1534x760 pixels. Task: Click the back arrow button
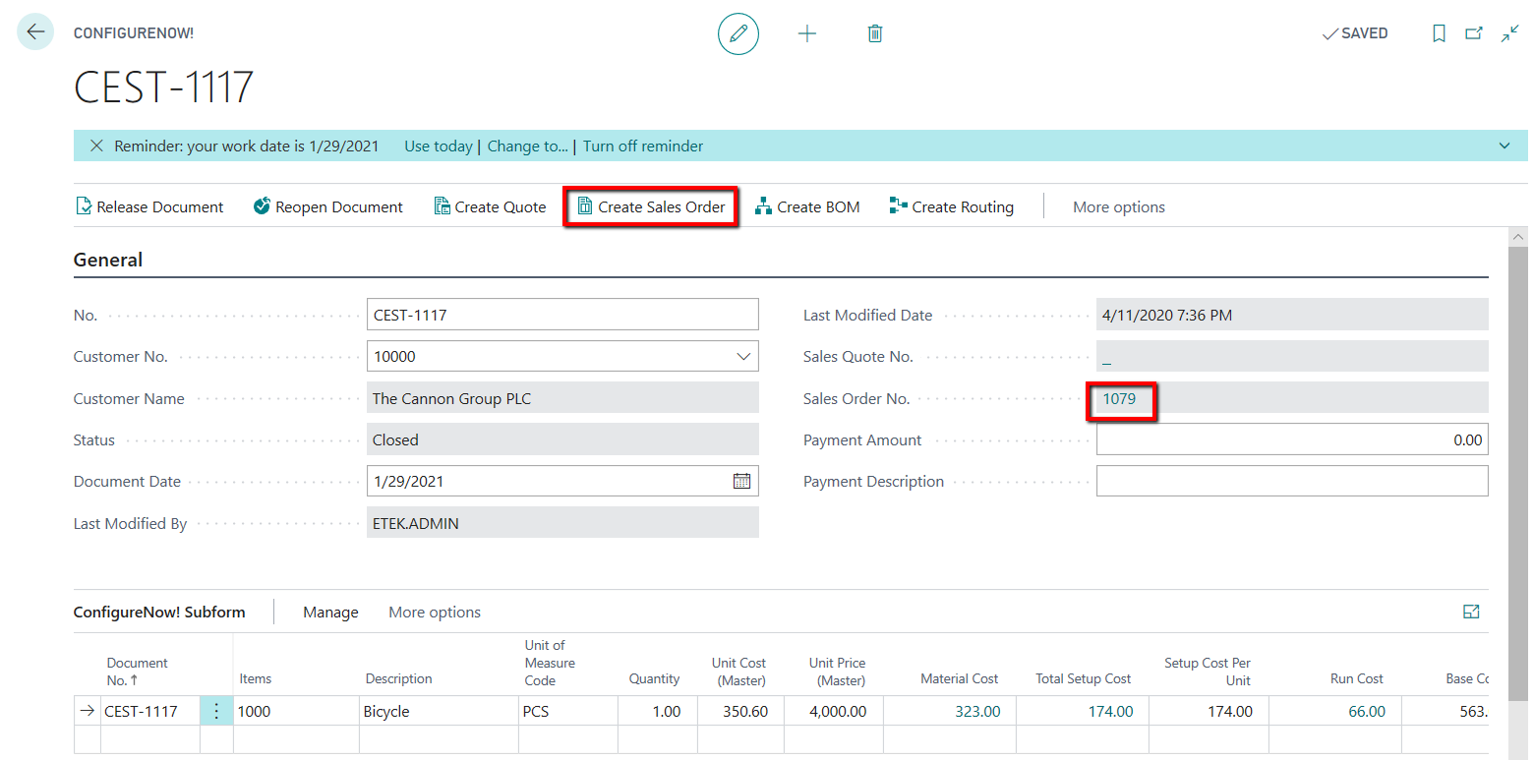click(35, 32)
